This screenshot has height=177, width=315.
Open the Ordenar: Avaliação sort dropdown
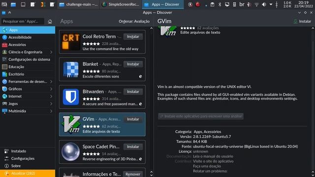pos(134,22)
